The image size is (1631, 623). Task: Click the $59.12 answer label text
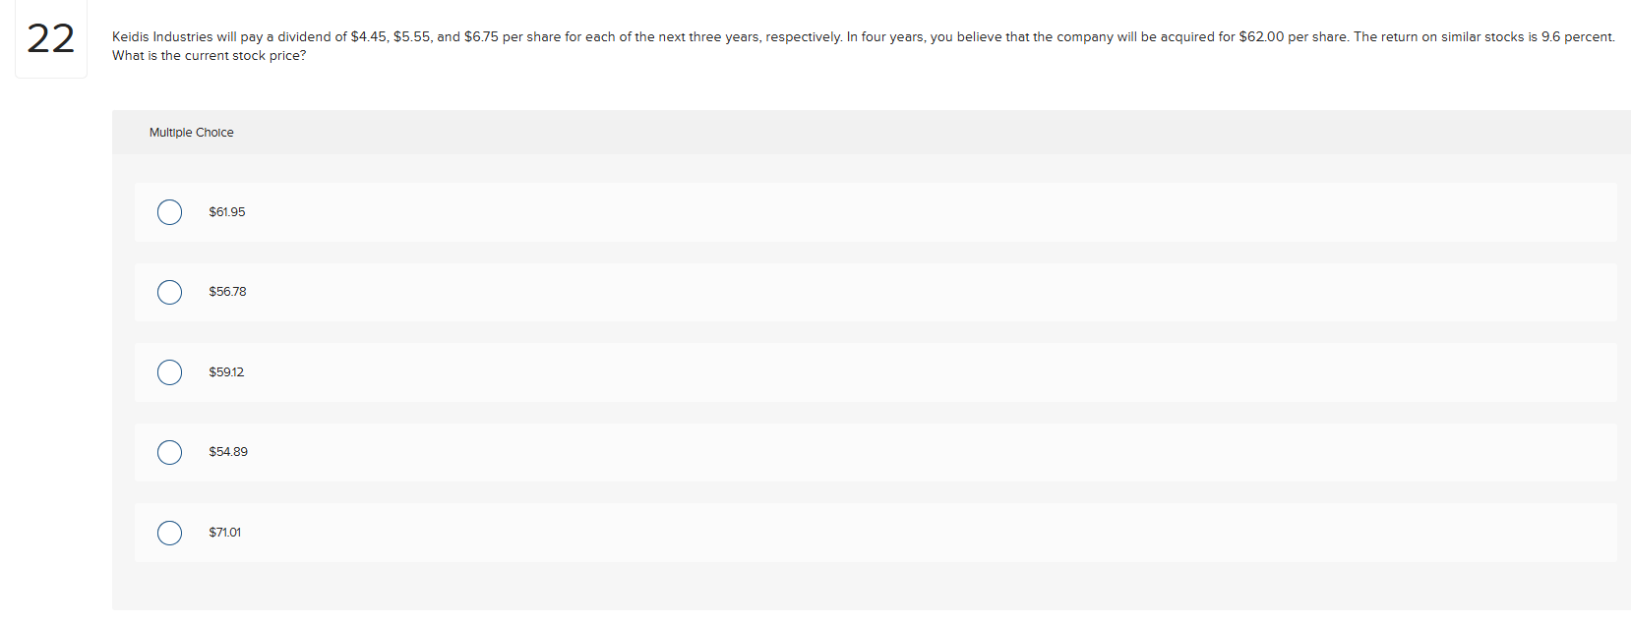coord(225,372)
